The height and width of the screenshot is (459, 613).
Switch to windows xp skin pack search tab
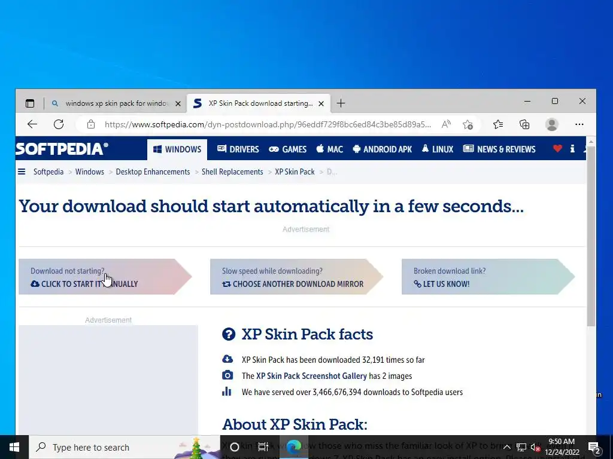[x=116, y=103]
